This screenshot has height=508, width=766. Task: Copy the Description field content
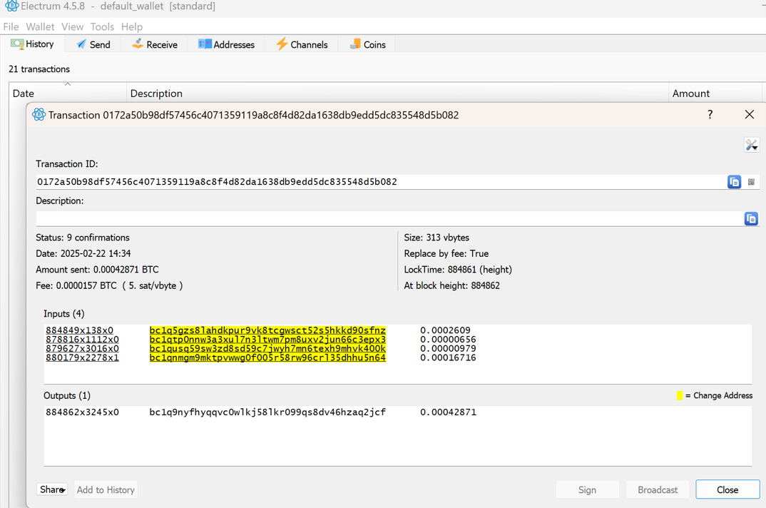(x=751, y=218)
